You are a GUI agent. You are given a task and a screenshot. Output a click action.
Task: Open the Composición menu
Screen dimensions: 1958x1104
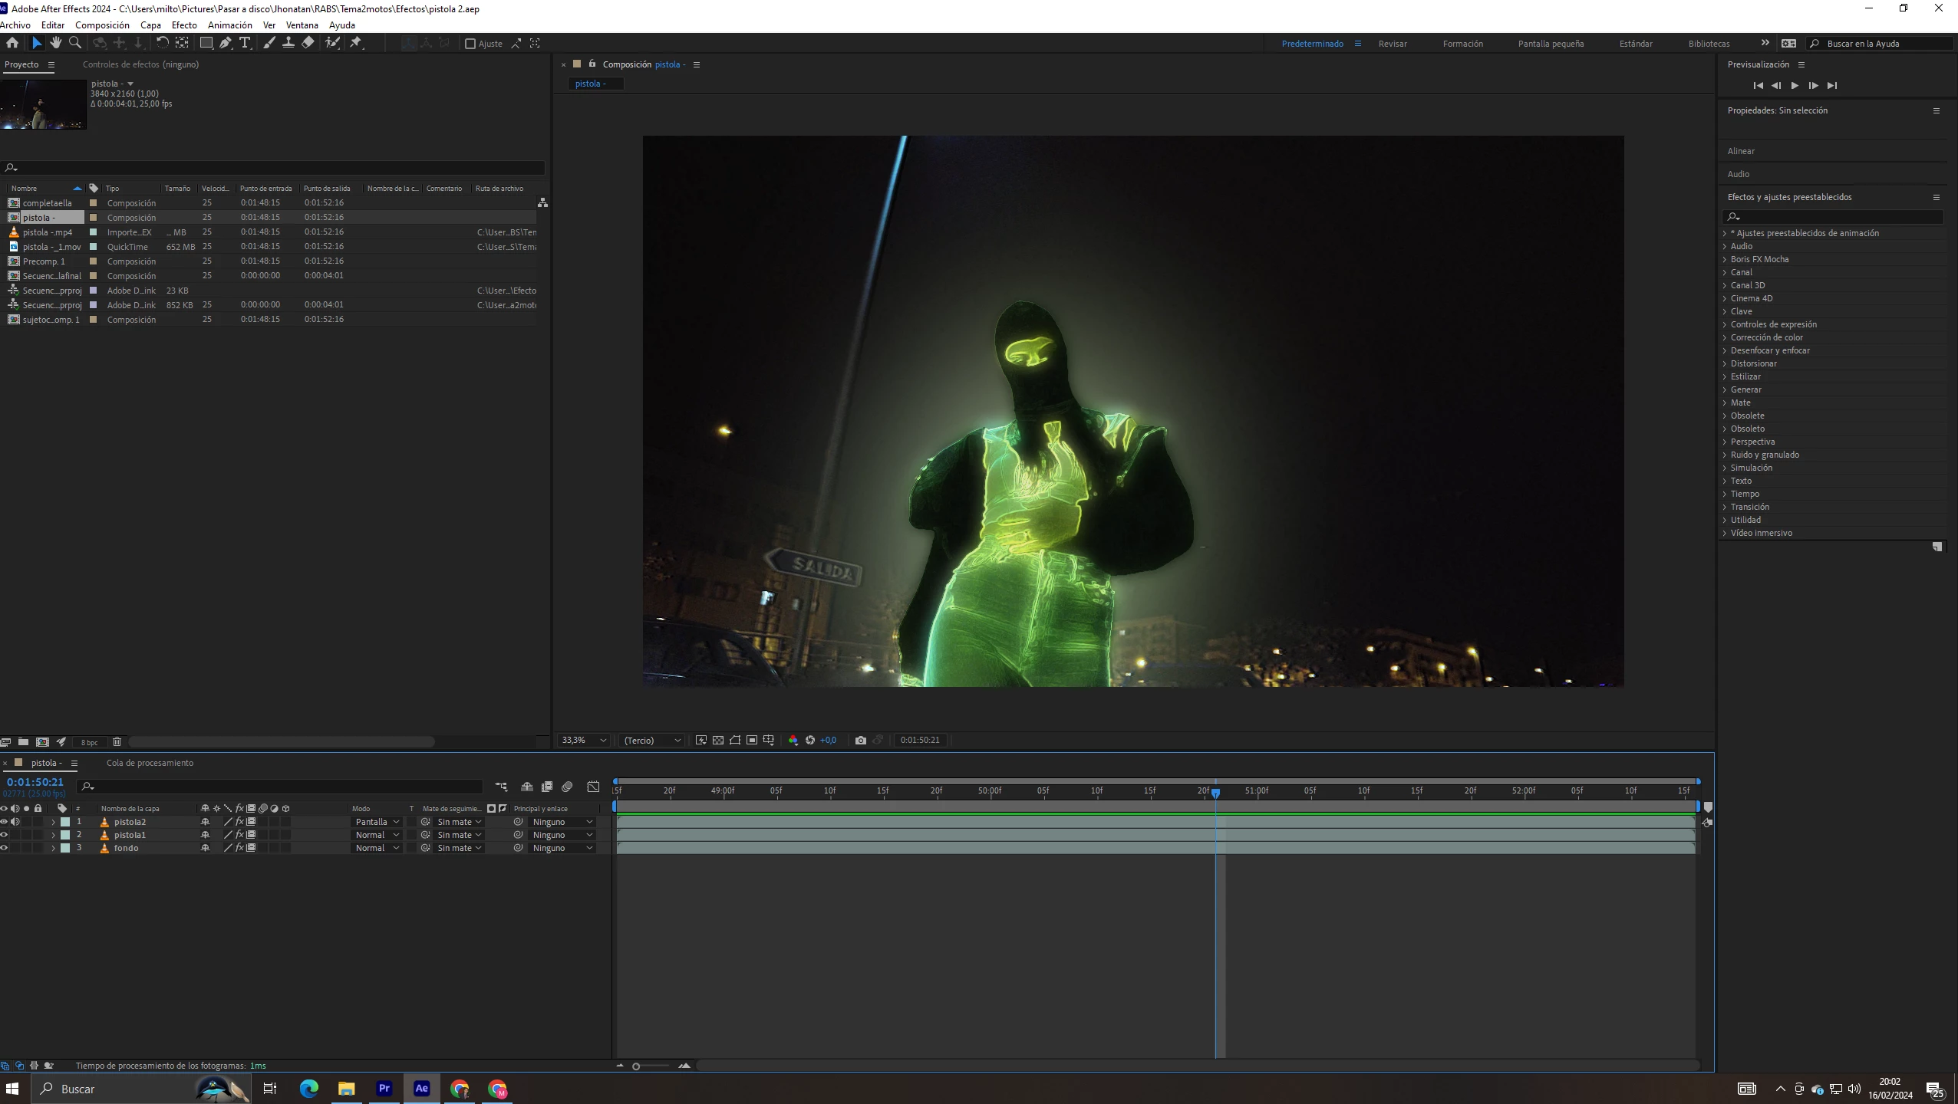(x=102, y=25)
